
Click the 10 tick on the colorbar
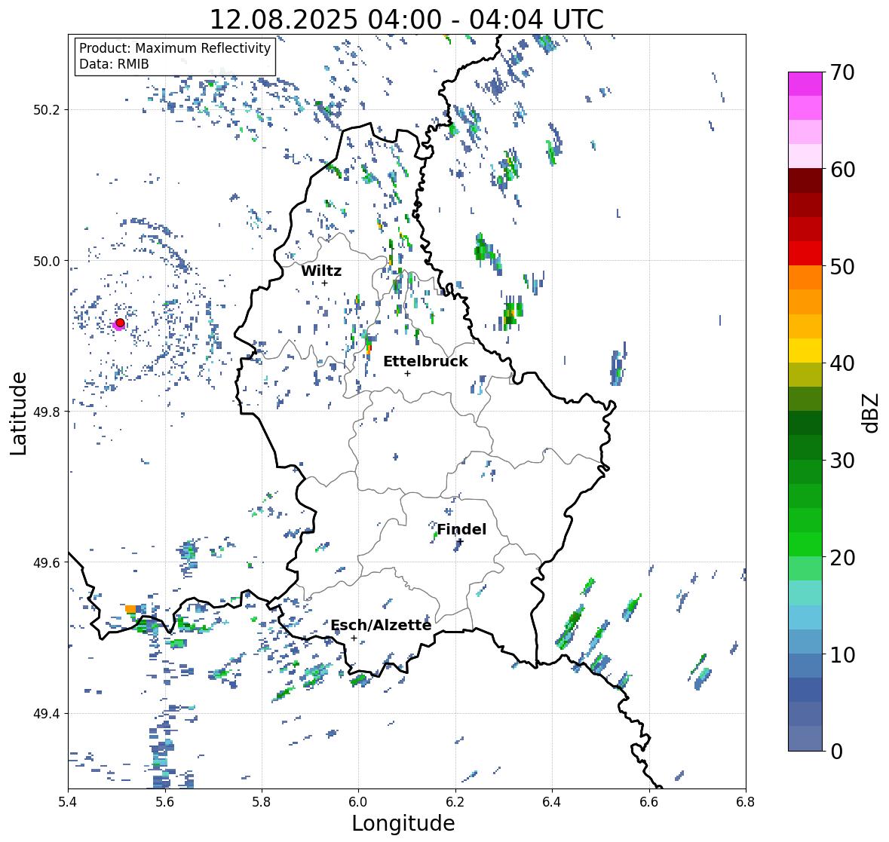842,654
